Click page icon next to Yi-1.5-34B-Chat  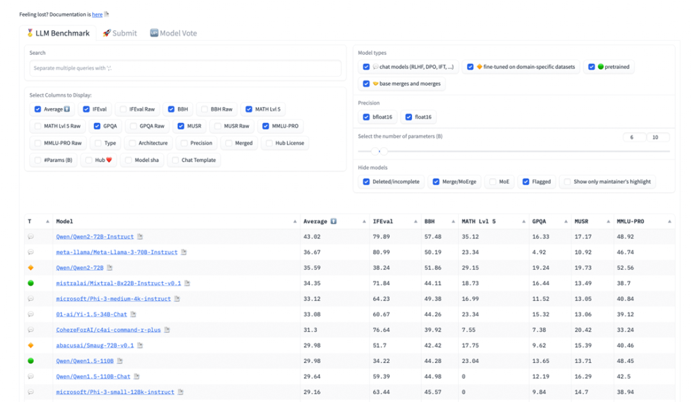133,314
